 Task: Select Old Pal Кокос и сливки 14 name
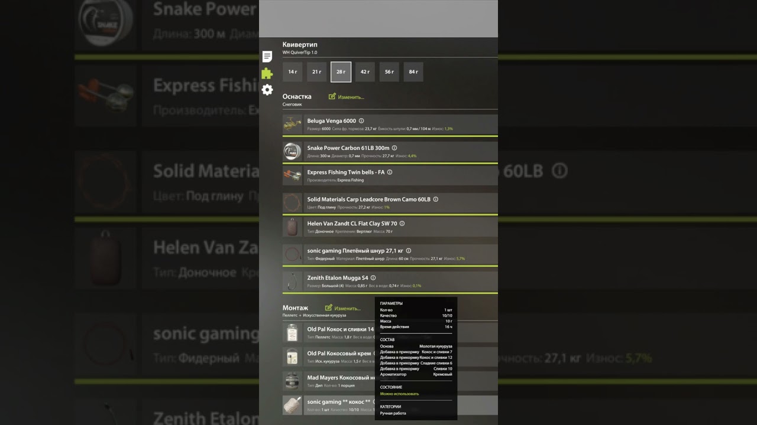click(x=341, y=329)
